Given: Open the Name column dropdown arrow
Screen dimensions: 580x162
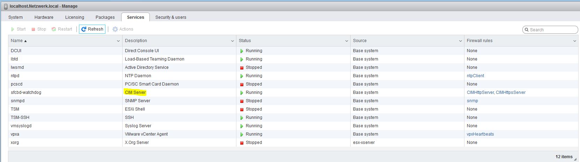Looking at the screenshot, I should tap(118, 41).
